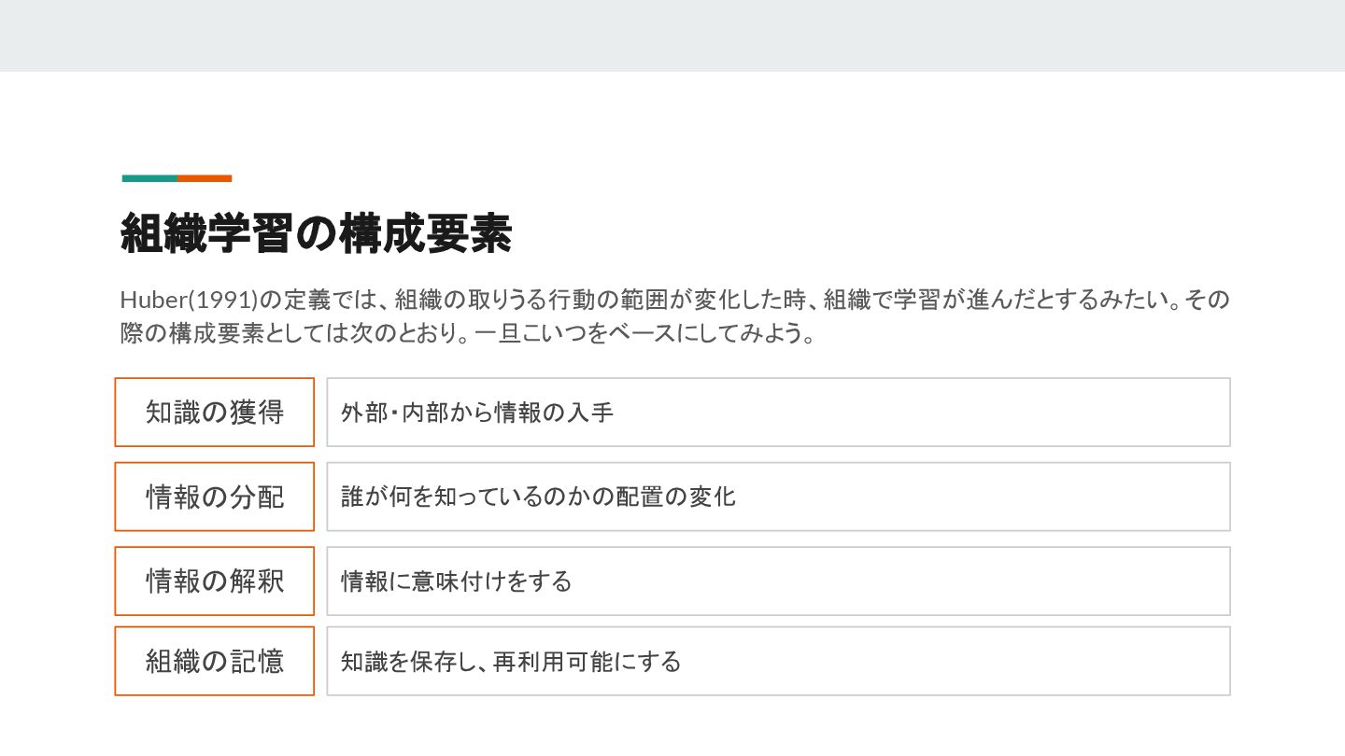The width and height of the screenshot is (1345, 756).
Task: Select the teal accent bar above the title
Action: [149, 178]
